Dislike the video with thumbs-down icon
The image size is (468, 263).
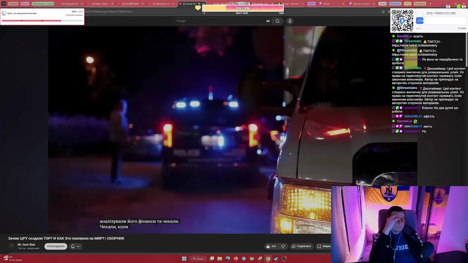pos(283,246)
